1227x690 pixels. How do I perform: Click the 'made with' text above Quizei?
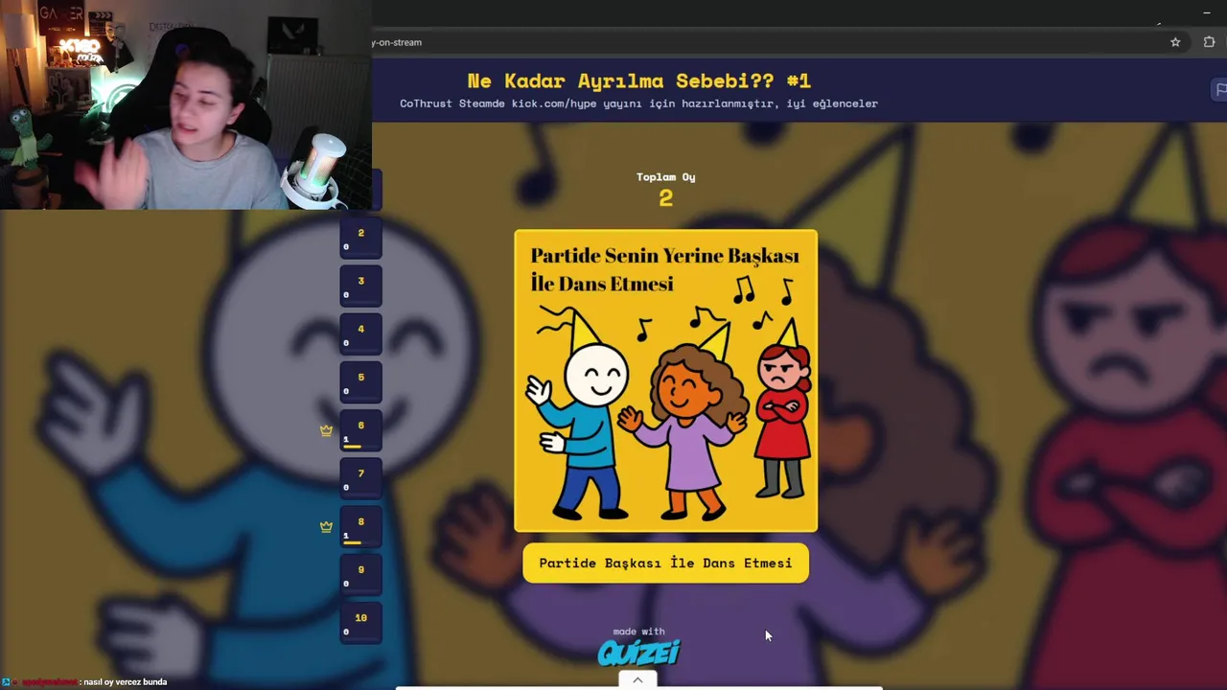pyautogui.click(x=638, y=632)
